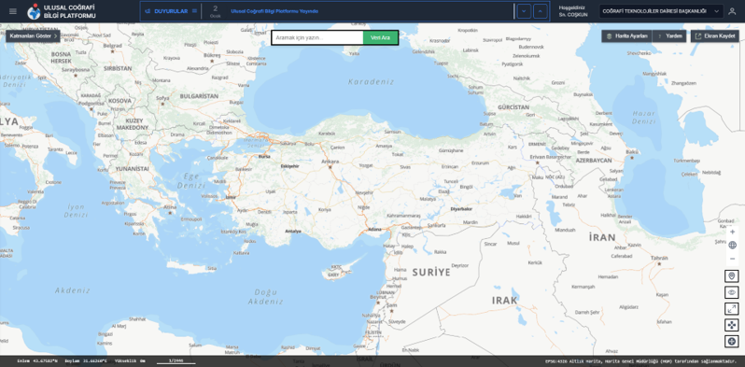This screenshot has width=745, height=367.
Task: Click the Enlem latitude readout
Action: point(36,360)
